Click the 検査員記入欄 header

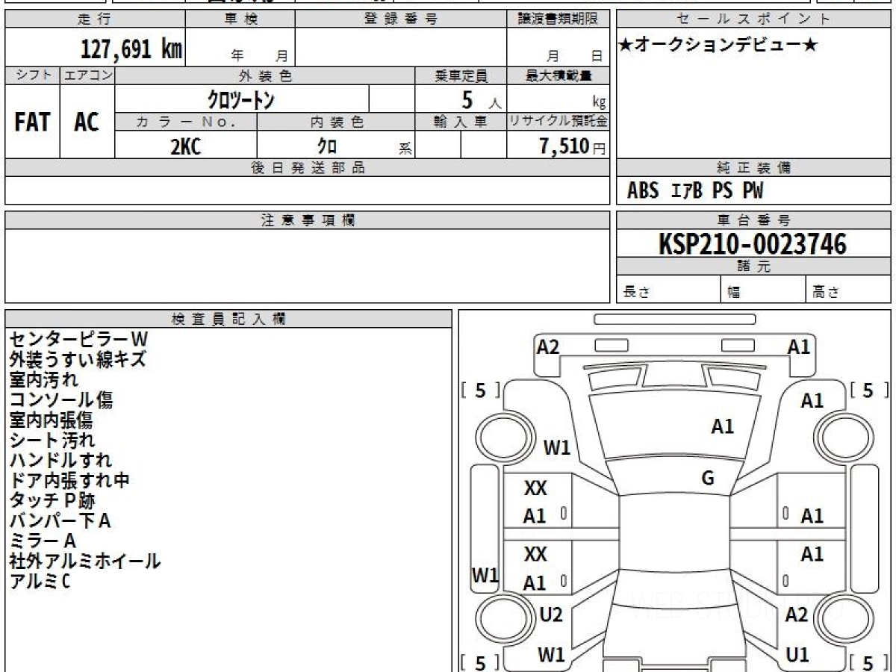[x=228, y=319]
